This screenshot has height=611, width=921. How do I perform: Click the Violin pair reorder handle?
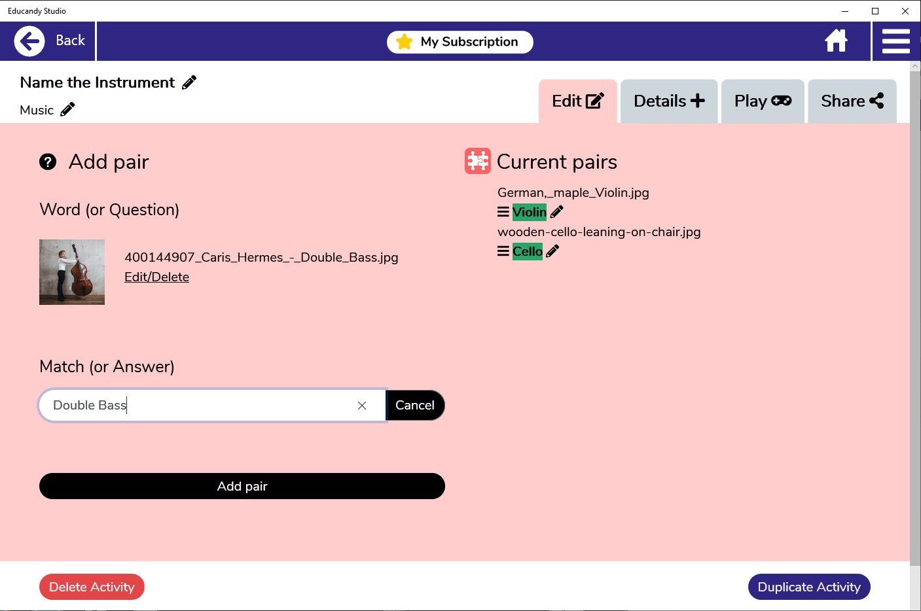tap(503, 212)
